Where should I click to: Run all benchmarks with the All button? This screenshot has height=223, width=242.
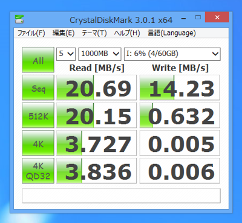pos(38,60)
